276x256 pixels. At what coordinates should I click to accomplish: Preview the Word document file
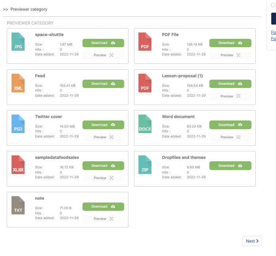pyautogui.click(x=230, y=137)
